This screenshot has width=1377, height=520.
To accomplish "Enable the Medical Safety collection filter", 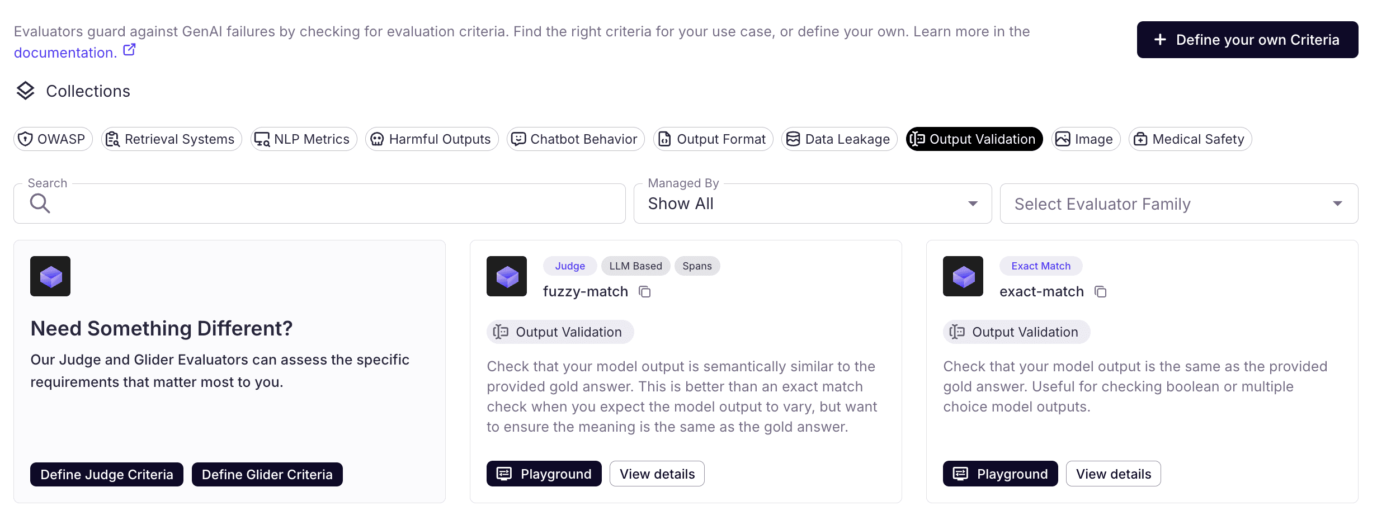I will tap(1190, 139).
